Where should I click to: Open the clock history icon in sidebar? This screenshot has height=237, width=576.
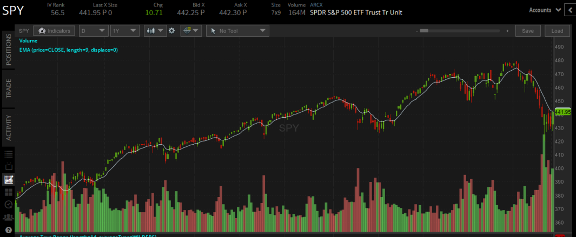(x=9, y=205)
